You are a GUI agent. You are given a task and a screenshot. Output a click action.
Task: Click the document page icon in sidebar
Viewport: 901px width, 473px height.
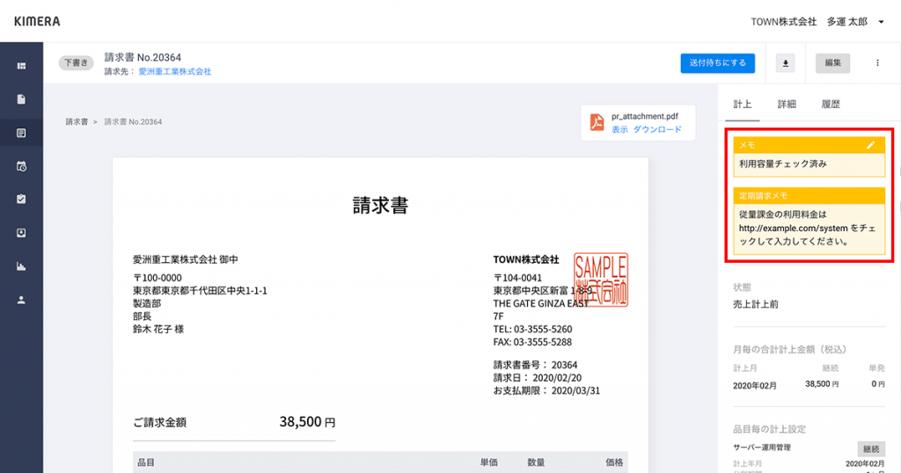coord(21,99)
